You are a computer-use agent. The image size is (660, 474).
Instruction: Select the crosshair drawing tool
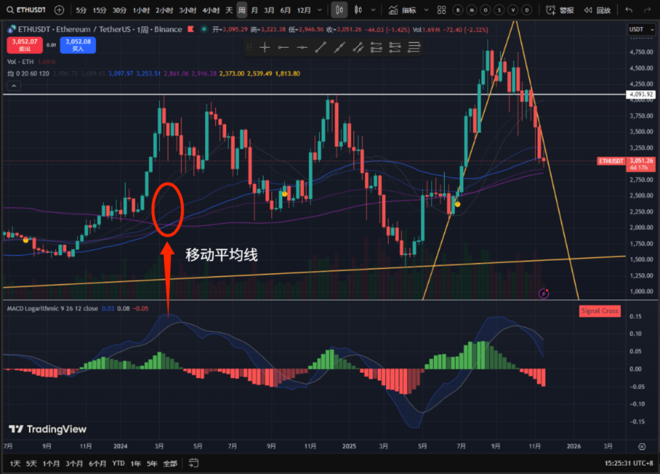tap(264, 47)
